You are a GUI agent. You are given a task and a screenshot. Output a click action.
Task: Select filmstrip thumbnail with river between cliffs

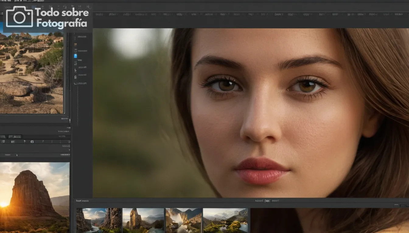click(x=99, y=220)
